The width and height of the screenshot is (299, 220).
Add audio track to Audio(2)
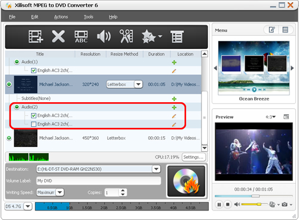174,108
